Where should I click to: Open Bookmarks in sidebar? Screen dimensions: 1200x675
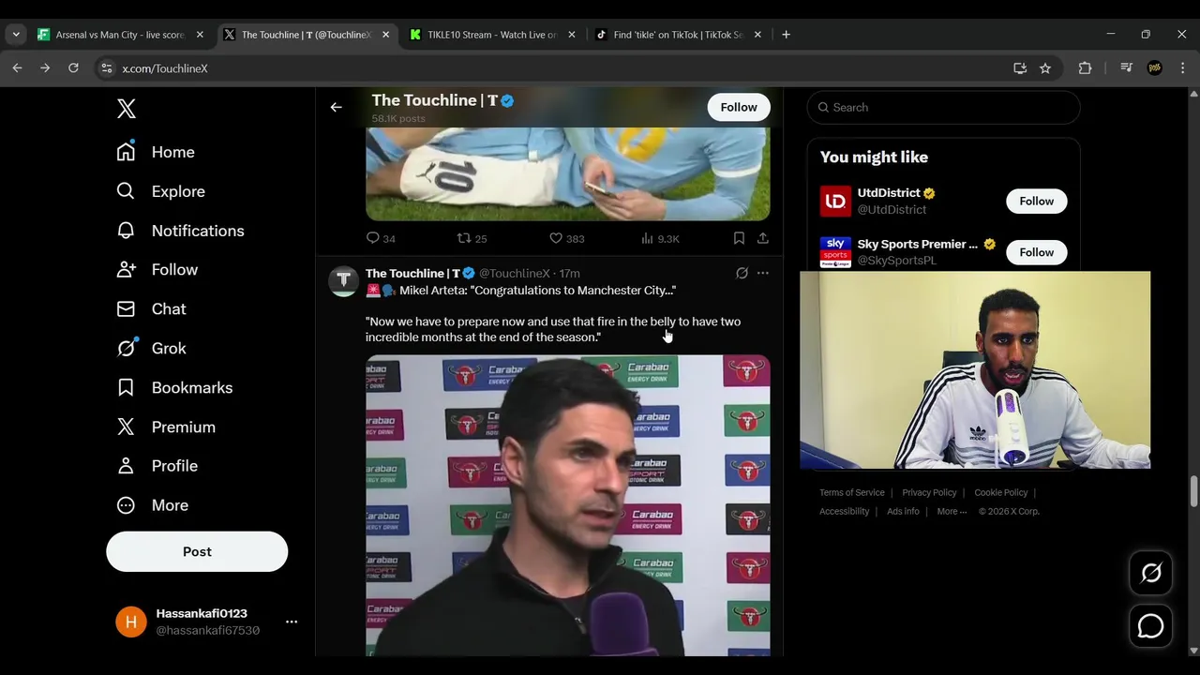pos(174,388)
